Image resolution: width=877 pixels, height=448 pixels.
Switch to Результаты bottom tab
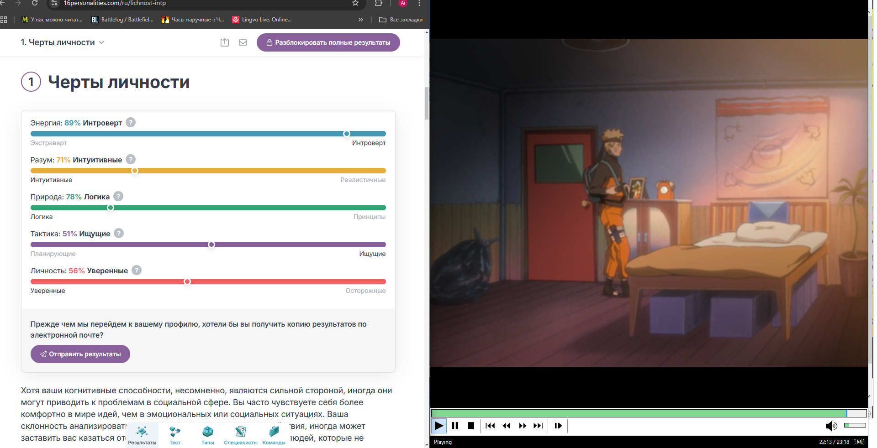coord(142,435)
